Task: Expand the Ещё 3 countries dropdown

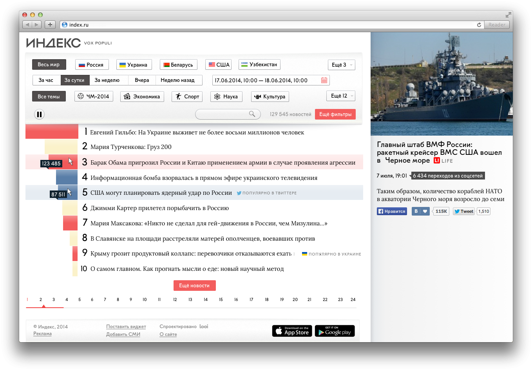Action: tap(341, 65)
